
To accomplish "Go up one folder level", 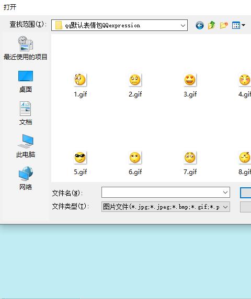I will (211, 25).
